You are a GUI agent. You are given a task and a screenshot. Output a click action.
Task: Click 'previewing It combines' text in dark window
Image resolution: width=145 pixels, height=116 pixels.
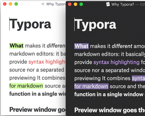coord(102,78)
